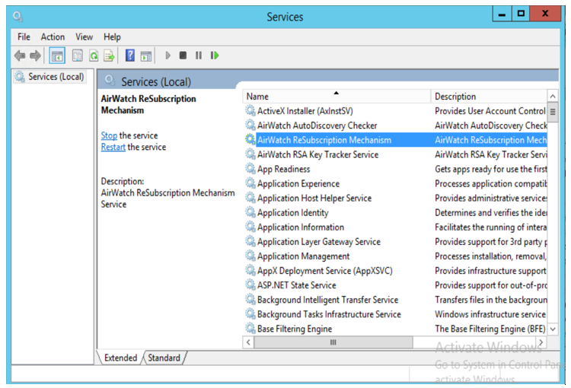The height and width of the screenshot is (388, 571).
Task: Click the vertical scrollbar thumb
Action: point(553,113)
